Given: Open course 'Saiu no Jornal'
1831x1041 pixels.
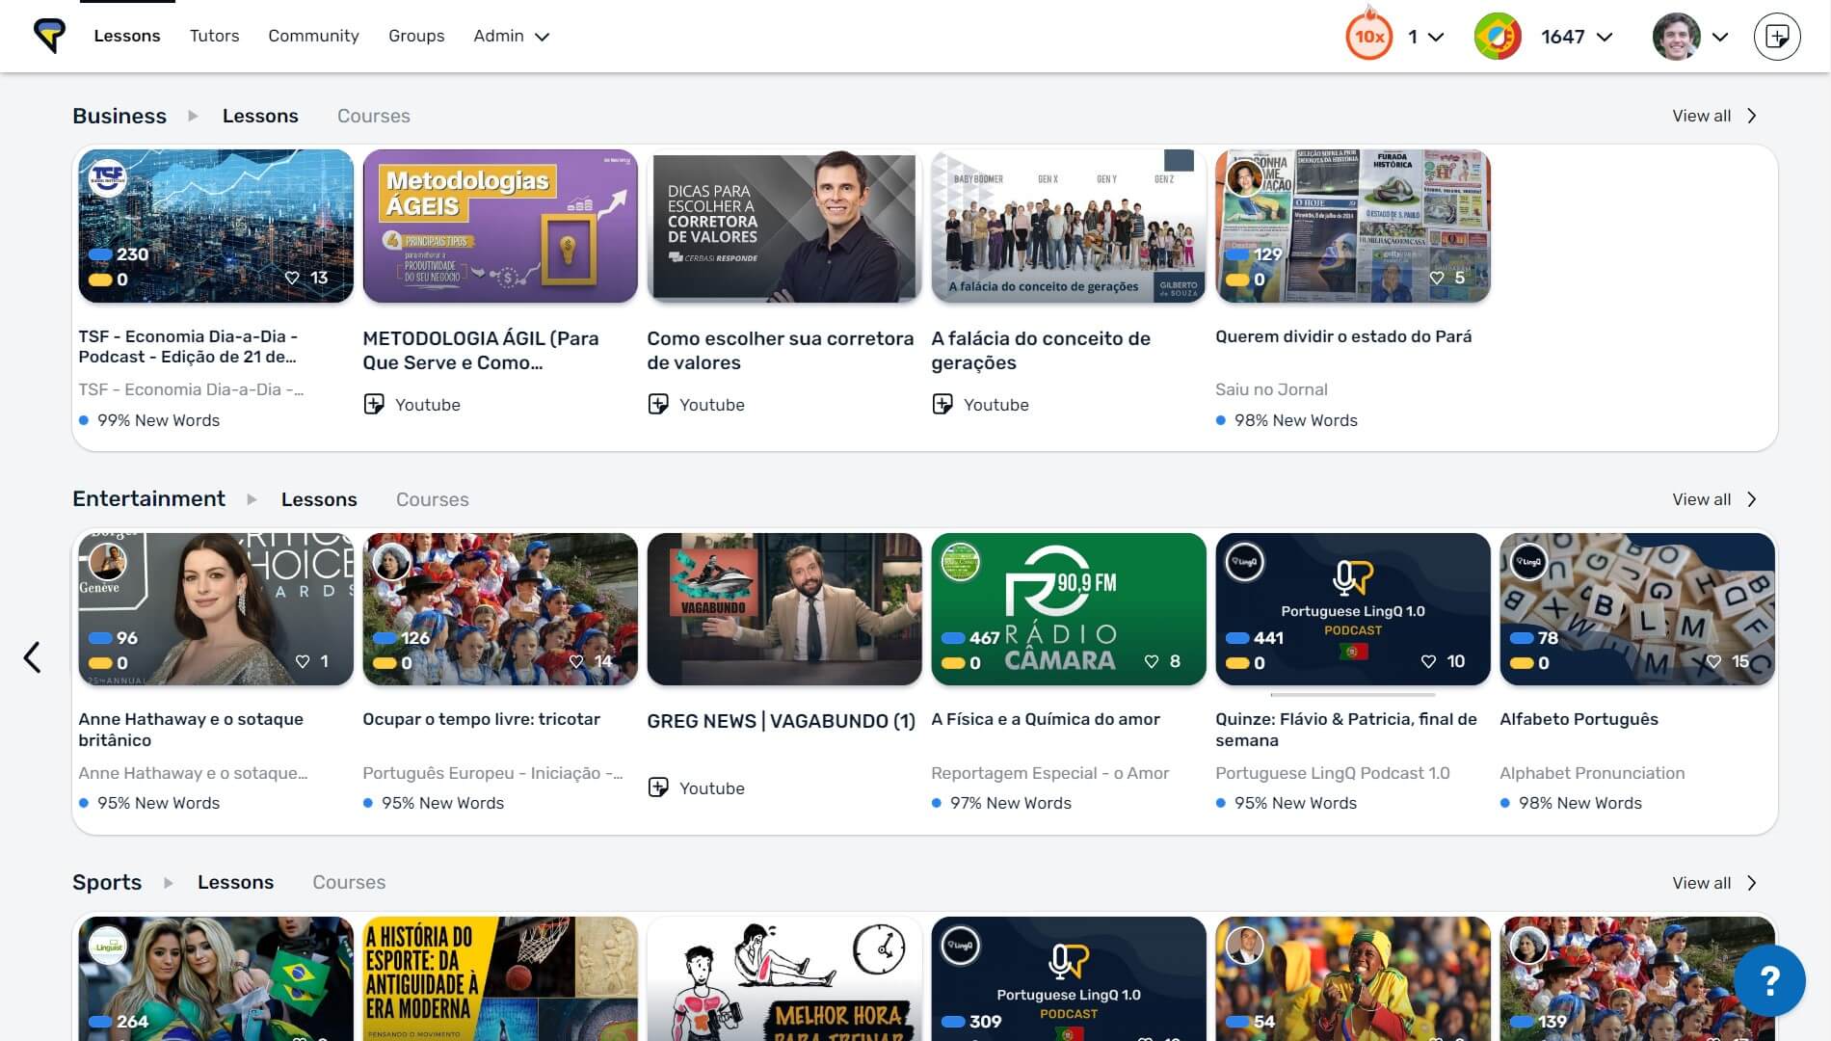Looking at the screenshot, I should 1271,389.
